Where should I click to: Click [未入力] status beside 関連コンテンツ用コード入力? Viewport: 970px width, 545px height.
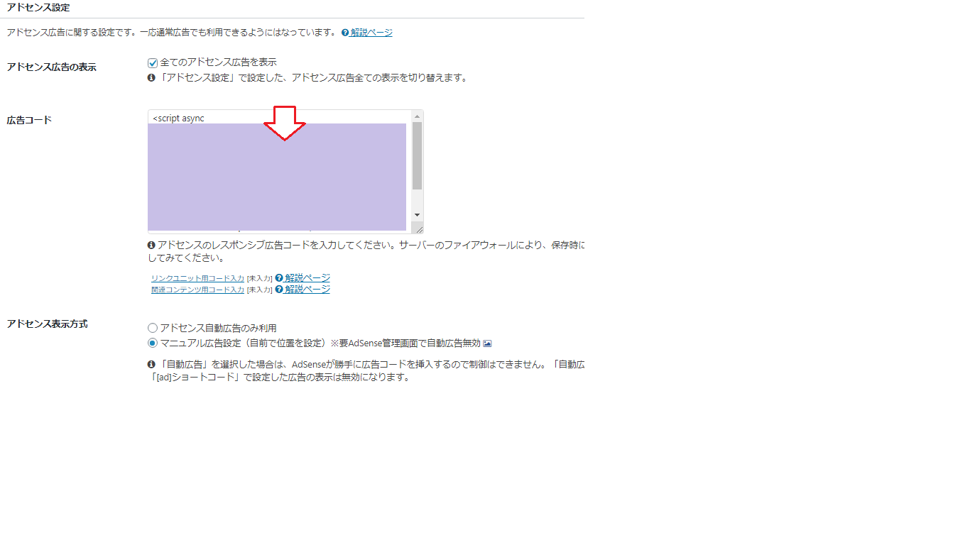(x=260, y=290)
